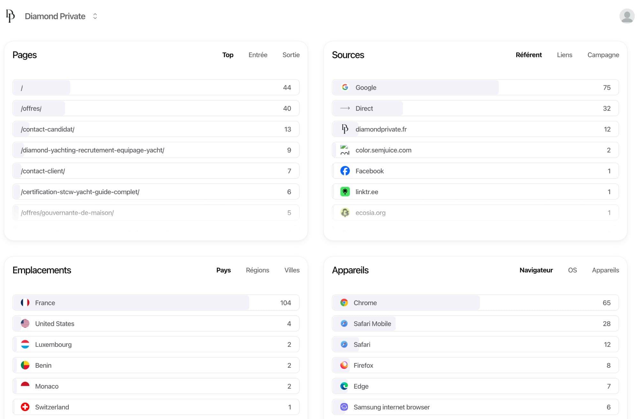Open the /certification-stcw-yacht-guide-complet/ row
Viewport: 639px width, 419px height.
156,192
